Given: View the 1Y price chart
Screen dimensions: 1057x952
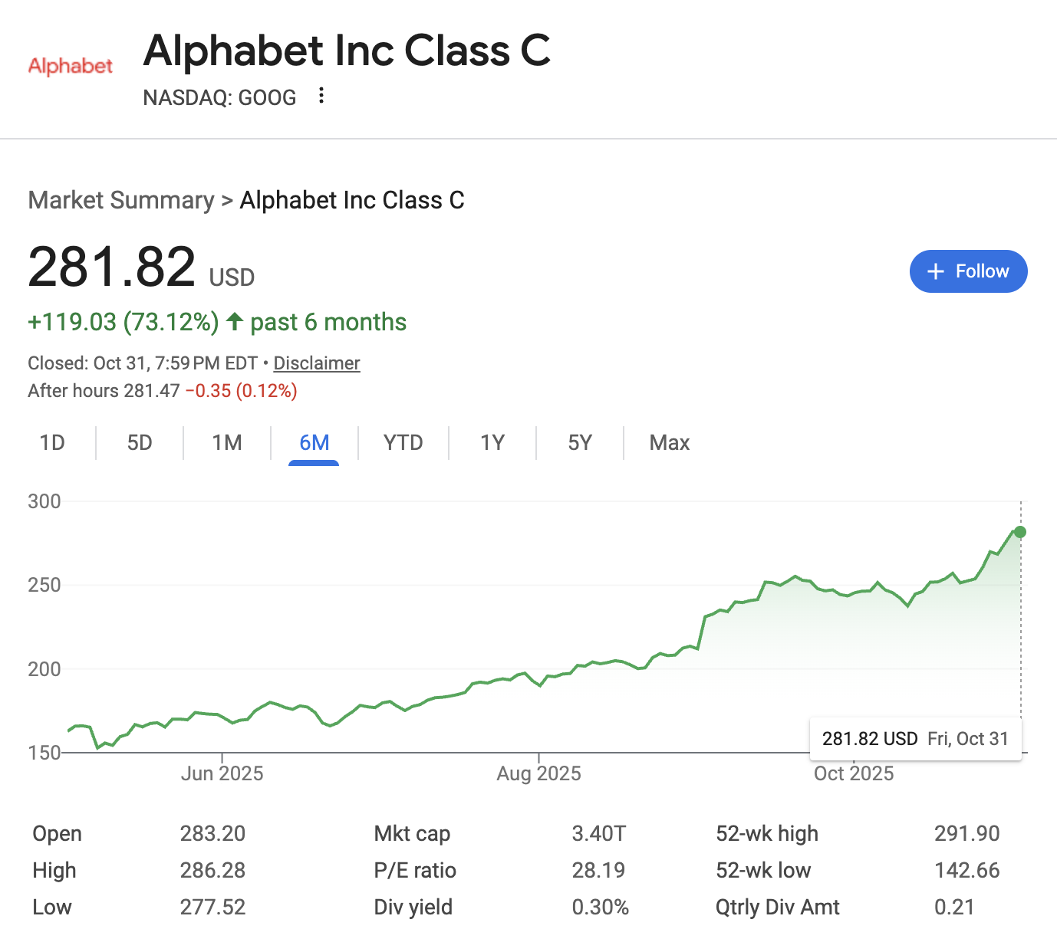Looking at the screenshot, I should tap(492, 443).
